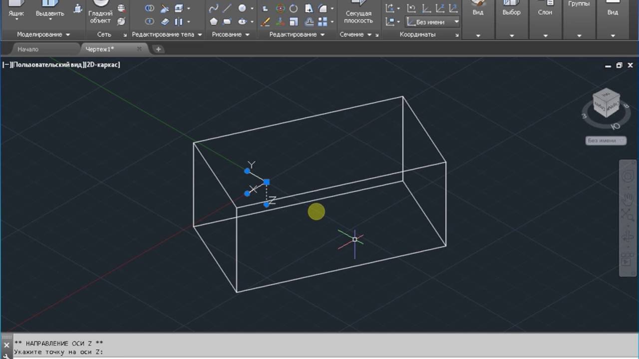The width and height of the screenshot is (639, 359).
Task: Click the UCS Z-axis rotate icon
Action: (440, 8)
